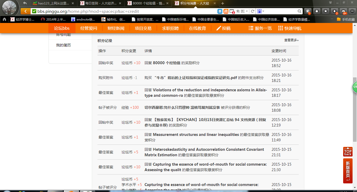The image size is (357, 192).
Task: Open the 论坛bbs navigation item
Action: [62, 28]
